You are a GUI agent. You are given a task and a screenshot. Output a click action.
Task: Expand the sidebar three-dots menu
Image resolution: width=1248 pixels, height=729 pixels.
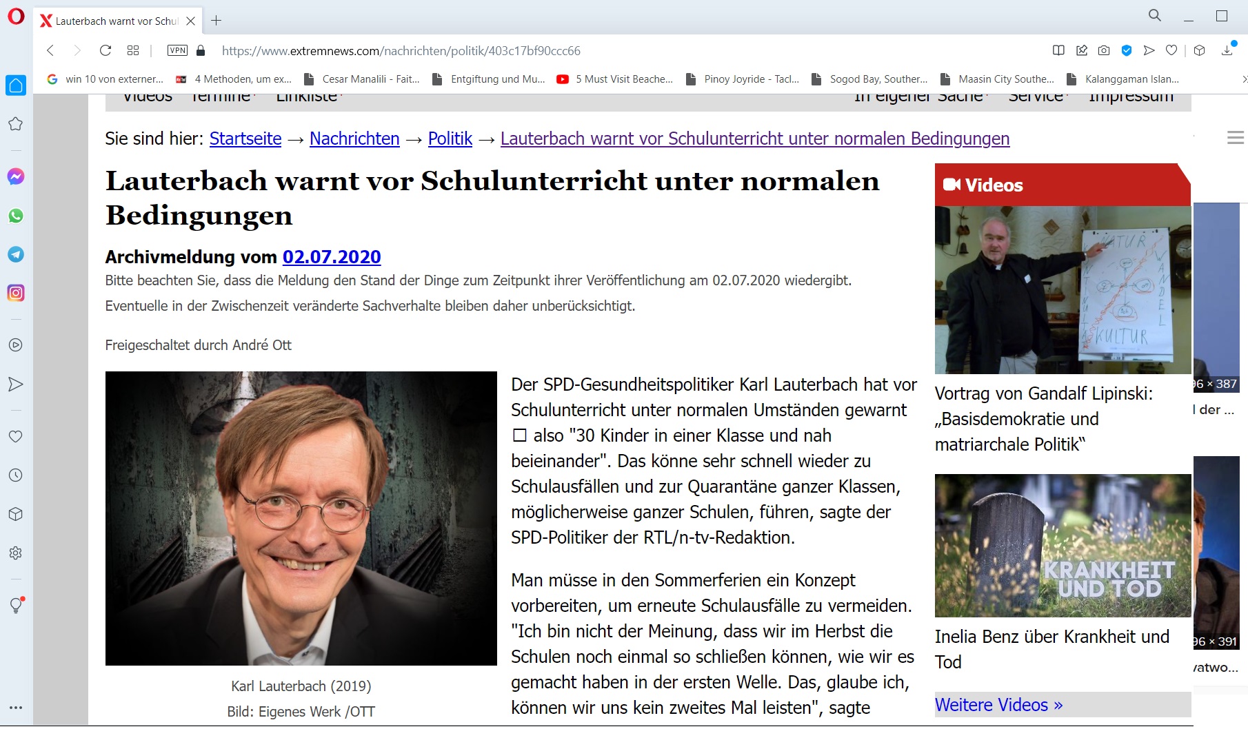[16, 708]
